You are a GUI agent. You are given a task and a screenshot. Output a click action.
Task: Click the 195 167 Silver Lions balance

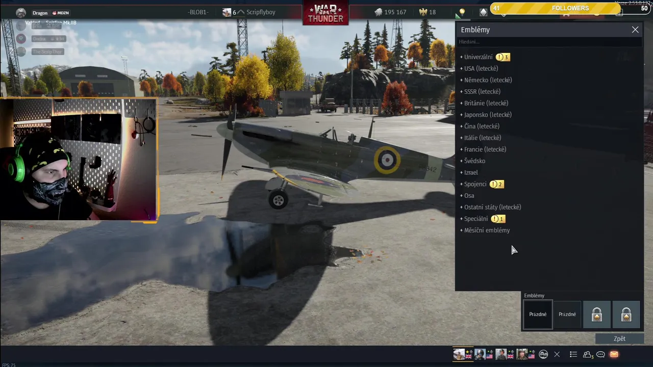[x=395, y=12]
